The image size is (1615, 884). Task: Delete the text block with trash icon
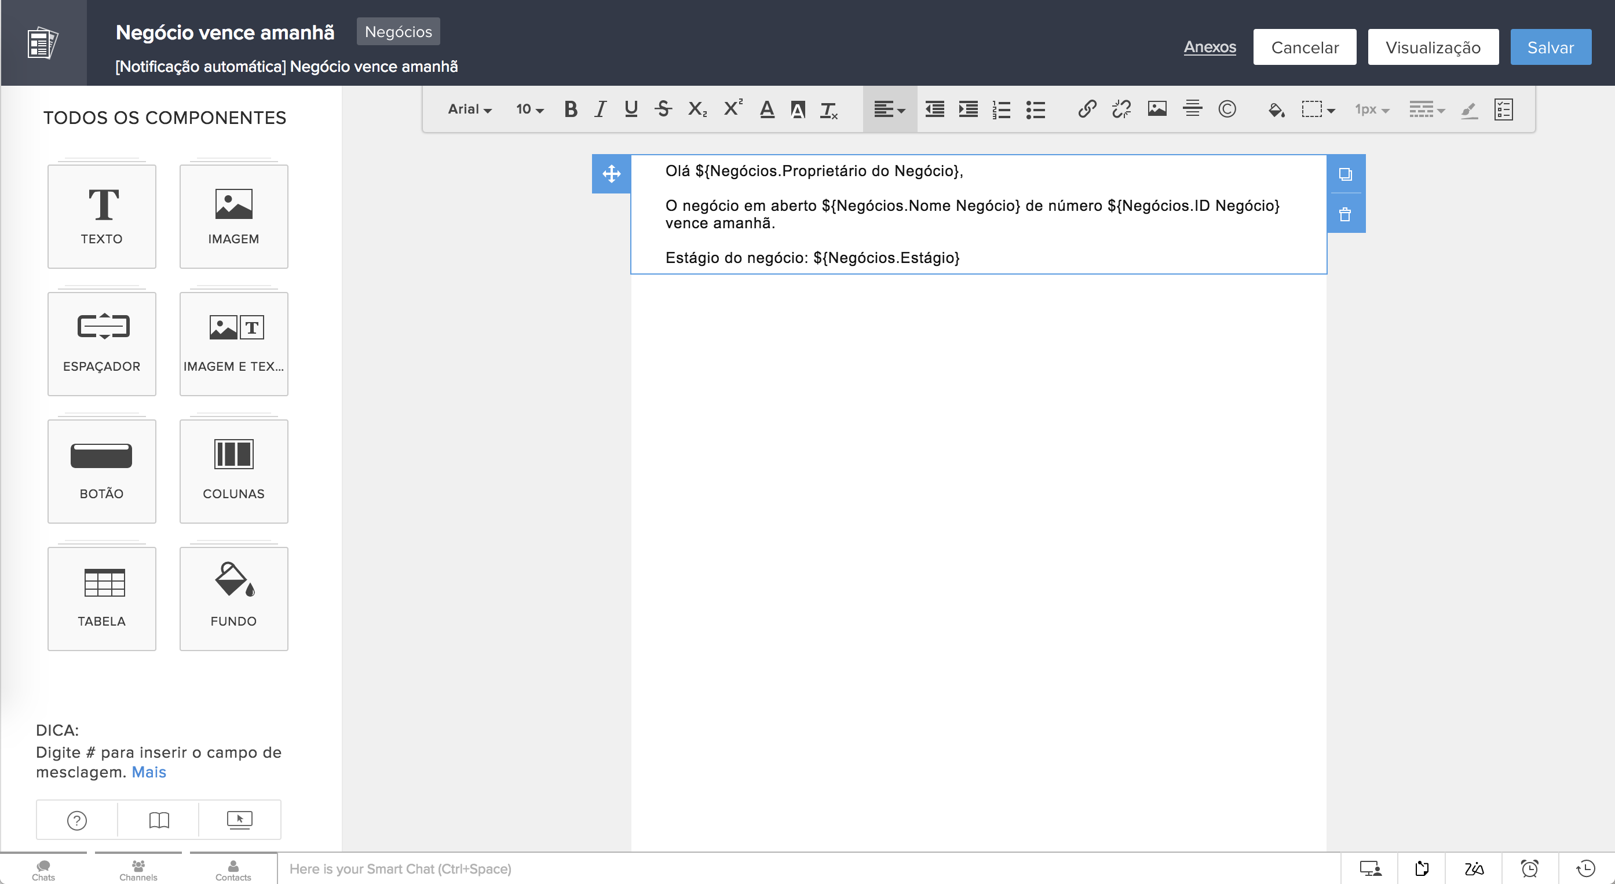click(1346, 215)
